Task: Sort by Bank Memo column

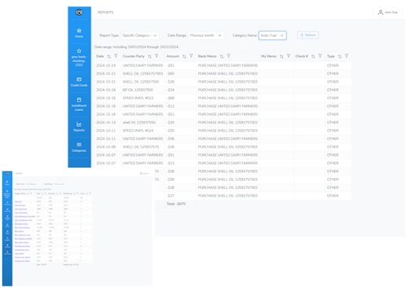Action: pos(222,57)
